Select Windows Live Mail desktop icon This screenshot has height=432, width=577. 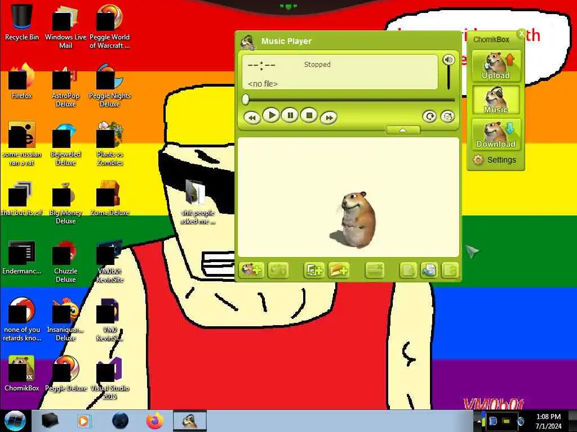click(x=65, y=26)
